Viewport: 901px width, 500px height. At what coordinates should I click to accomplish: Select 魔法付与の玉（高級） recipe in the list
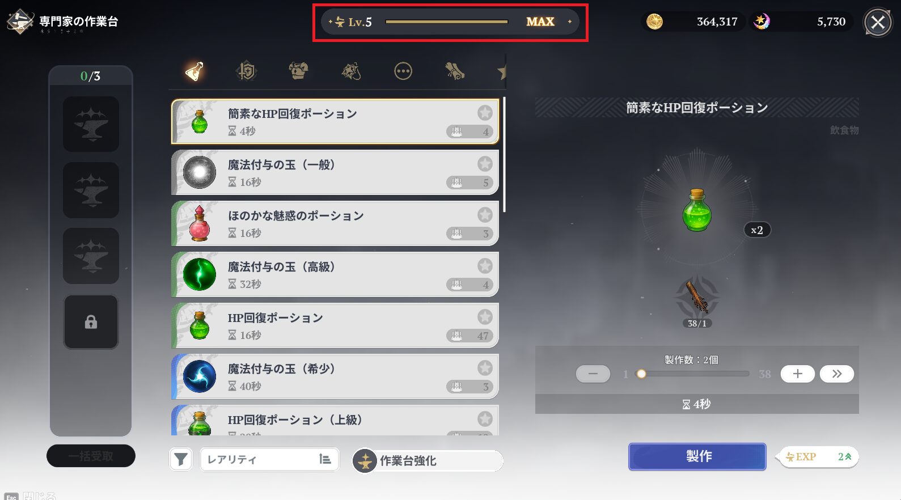click(x=335, y=274)
